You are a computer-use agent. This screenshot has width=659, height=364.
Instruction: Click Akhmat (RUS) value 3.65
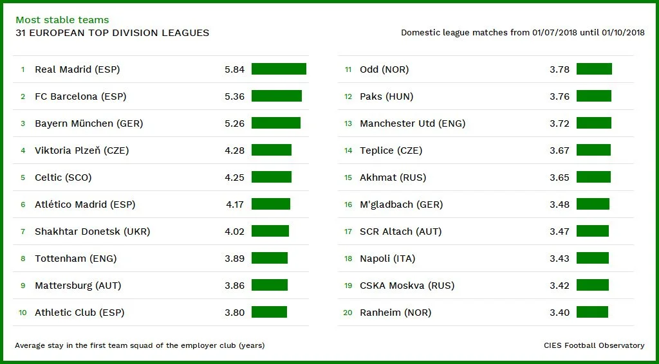(559, 177)
